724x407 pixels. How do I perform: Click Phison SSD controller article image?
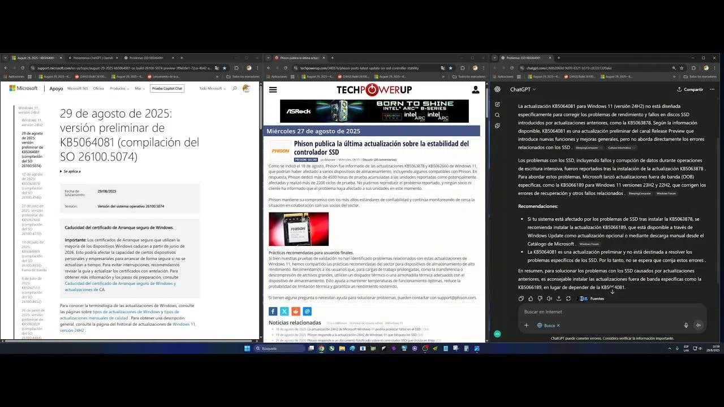coord(298,229)
